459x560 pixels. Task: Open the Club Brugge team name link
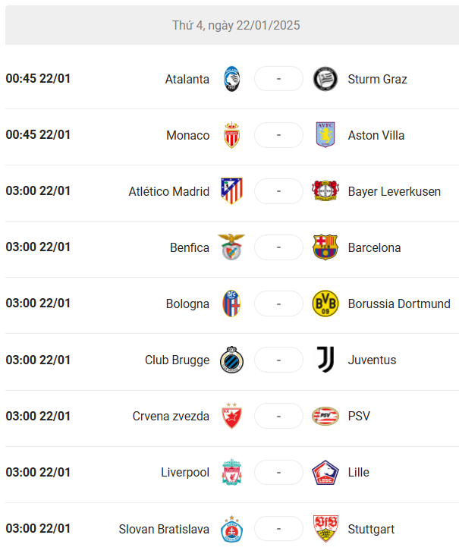(x=177, y=360)
